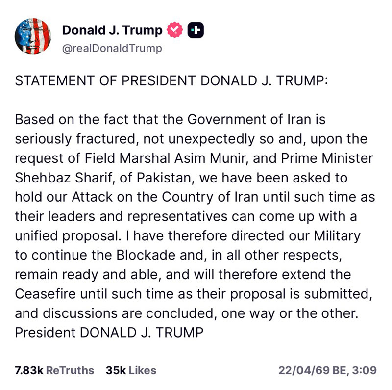
Task: Click the black plus badge icon
Action: (x=196, y=30)
